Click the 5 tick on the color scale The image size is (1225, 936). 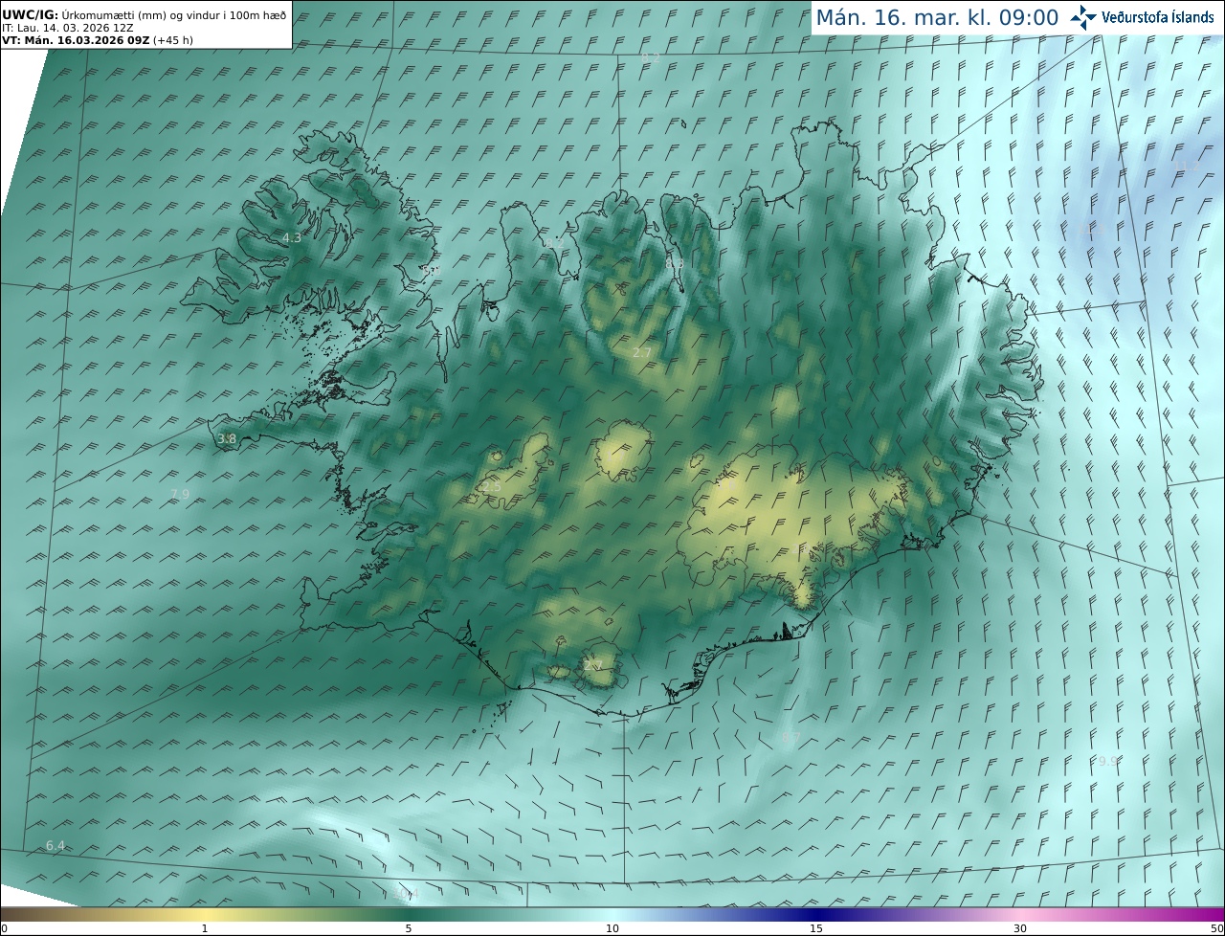(409, 928)
